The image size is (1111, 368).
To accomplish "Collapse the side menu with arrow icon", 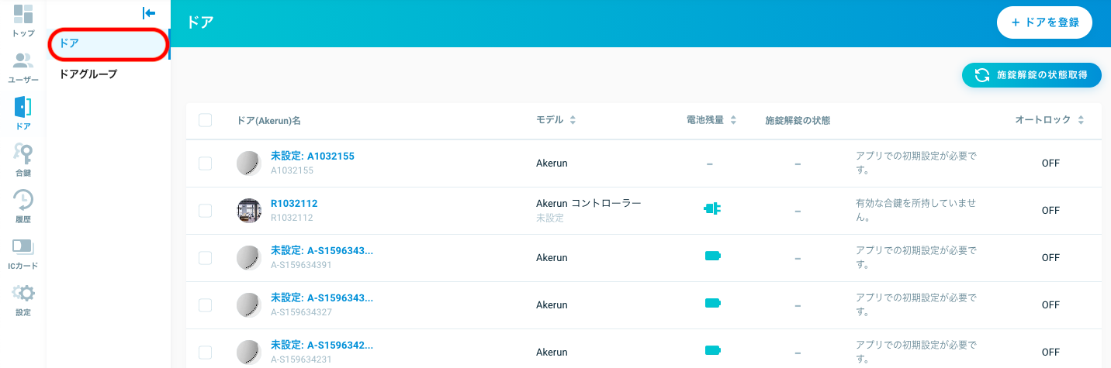I will tap(149, 13).
